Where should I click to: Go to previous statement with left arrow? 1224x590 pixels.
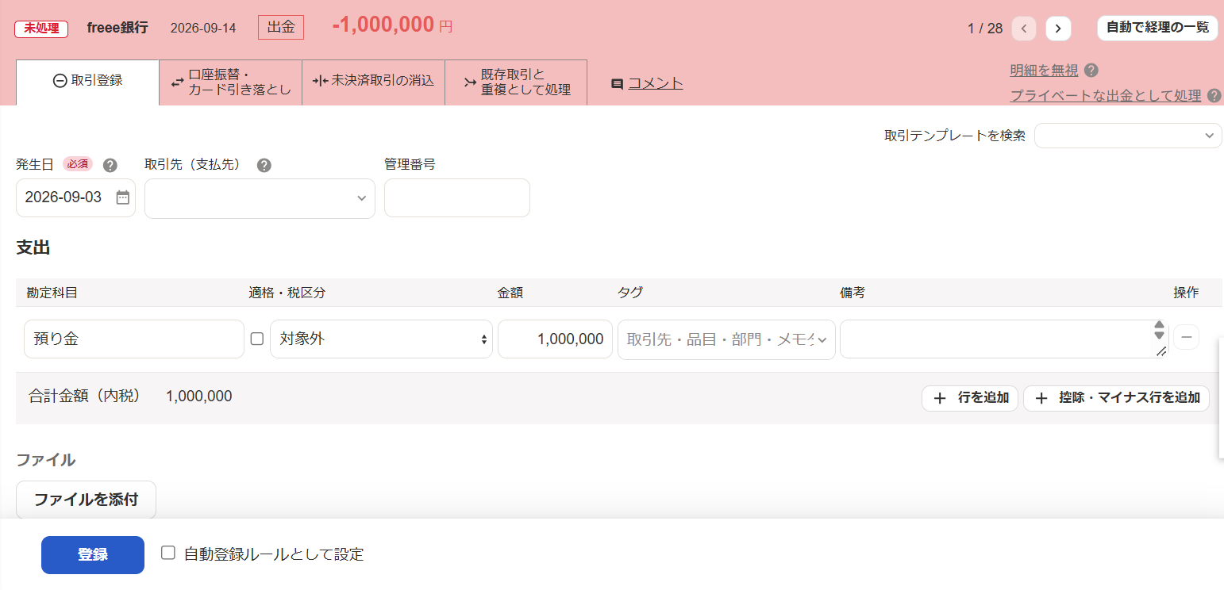1024,29
